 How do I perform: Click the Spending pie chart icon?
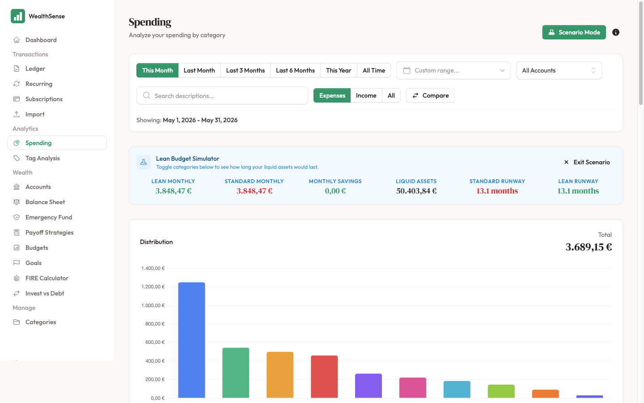(17, 143)
